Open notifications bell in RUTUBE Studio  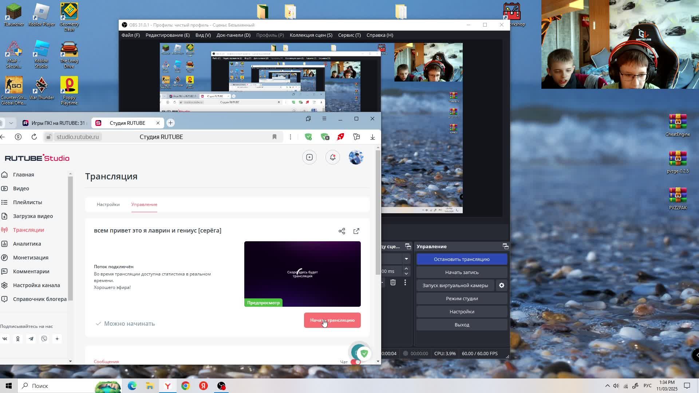[332, 157]
